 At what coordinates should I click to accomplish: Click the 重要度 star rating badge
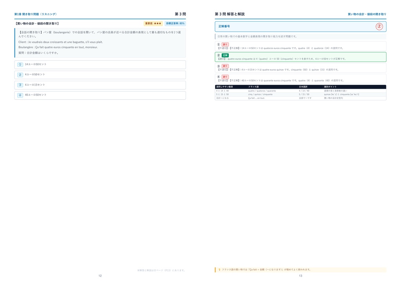(153, 24)
